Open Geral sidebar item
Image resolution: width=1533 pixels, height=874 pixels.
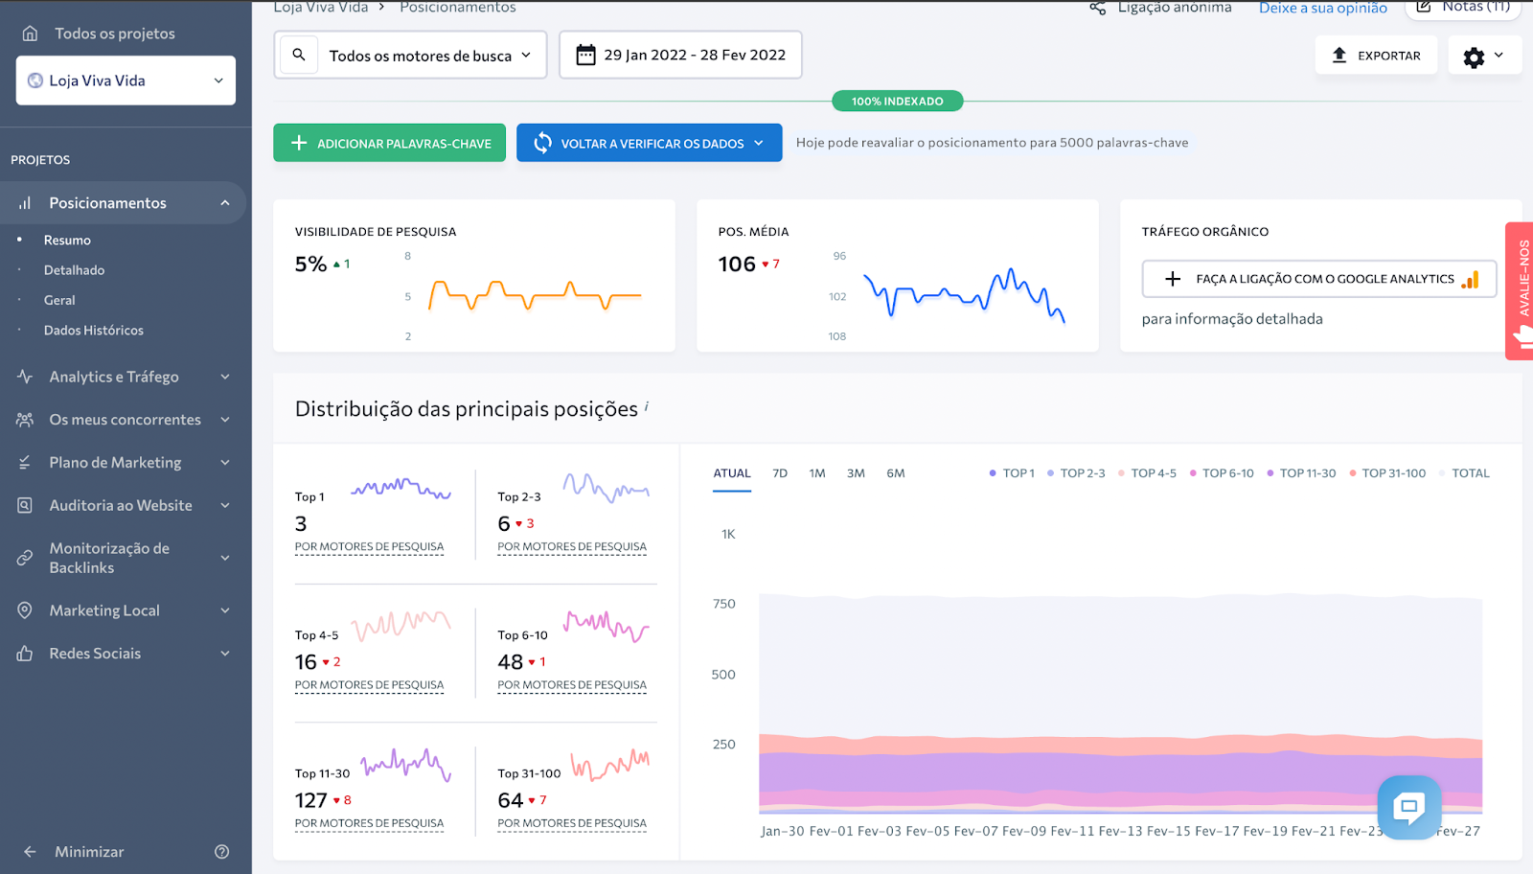tap(59, 300)
